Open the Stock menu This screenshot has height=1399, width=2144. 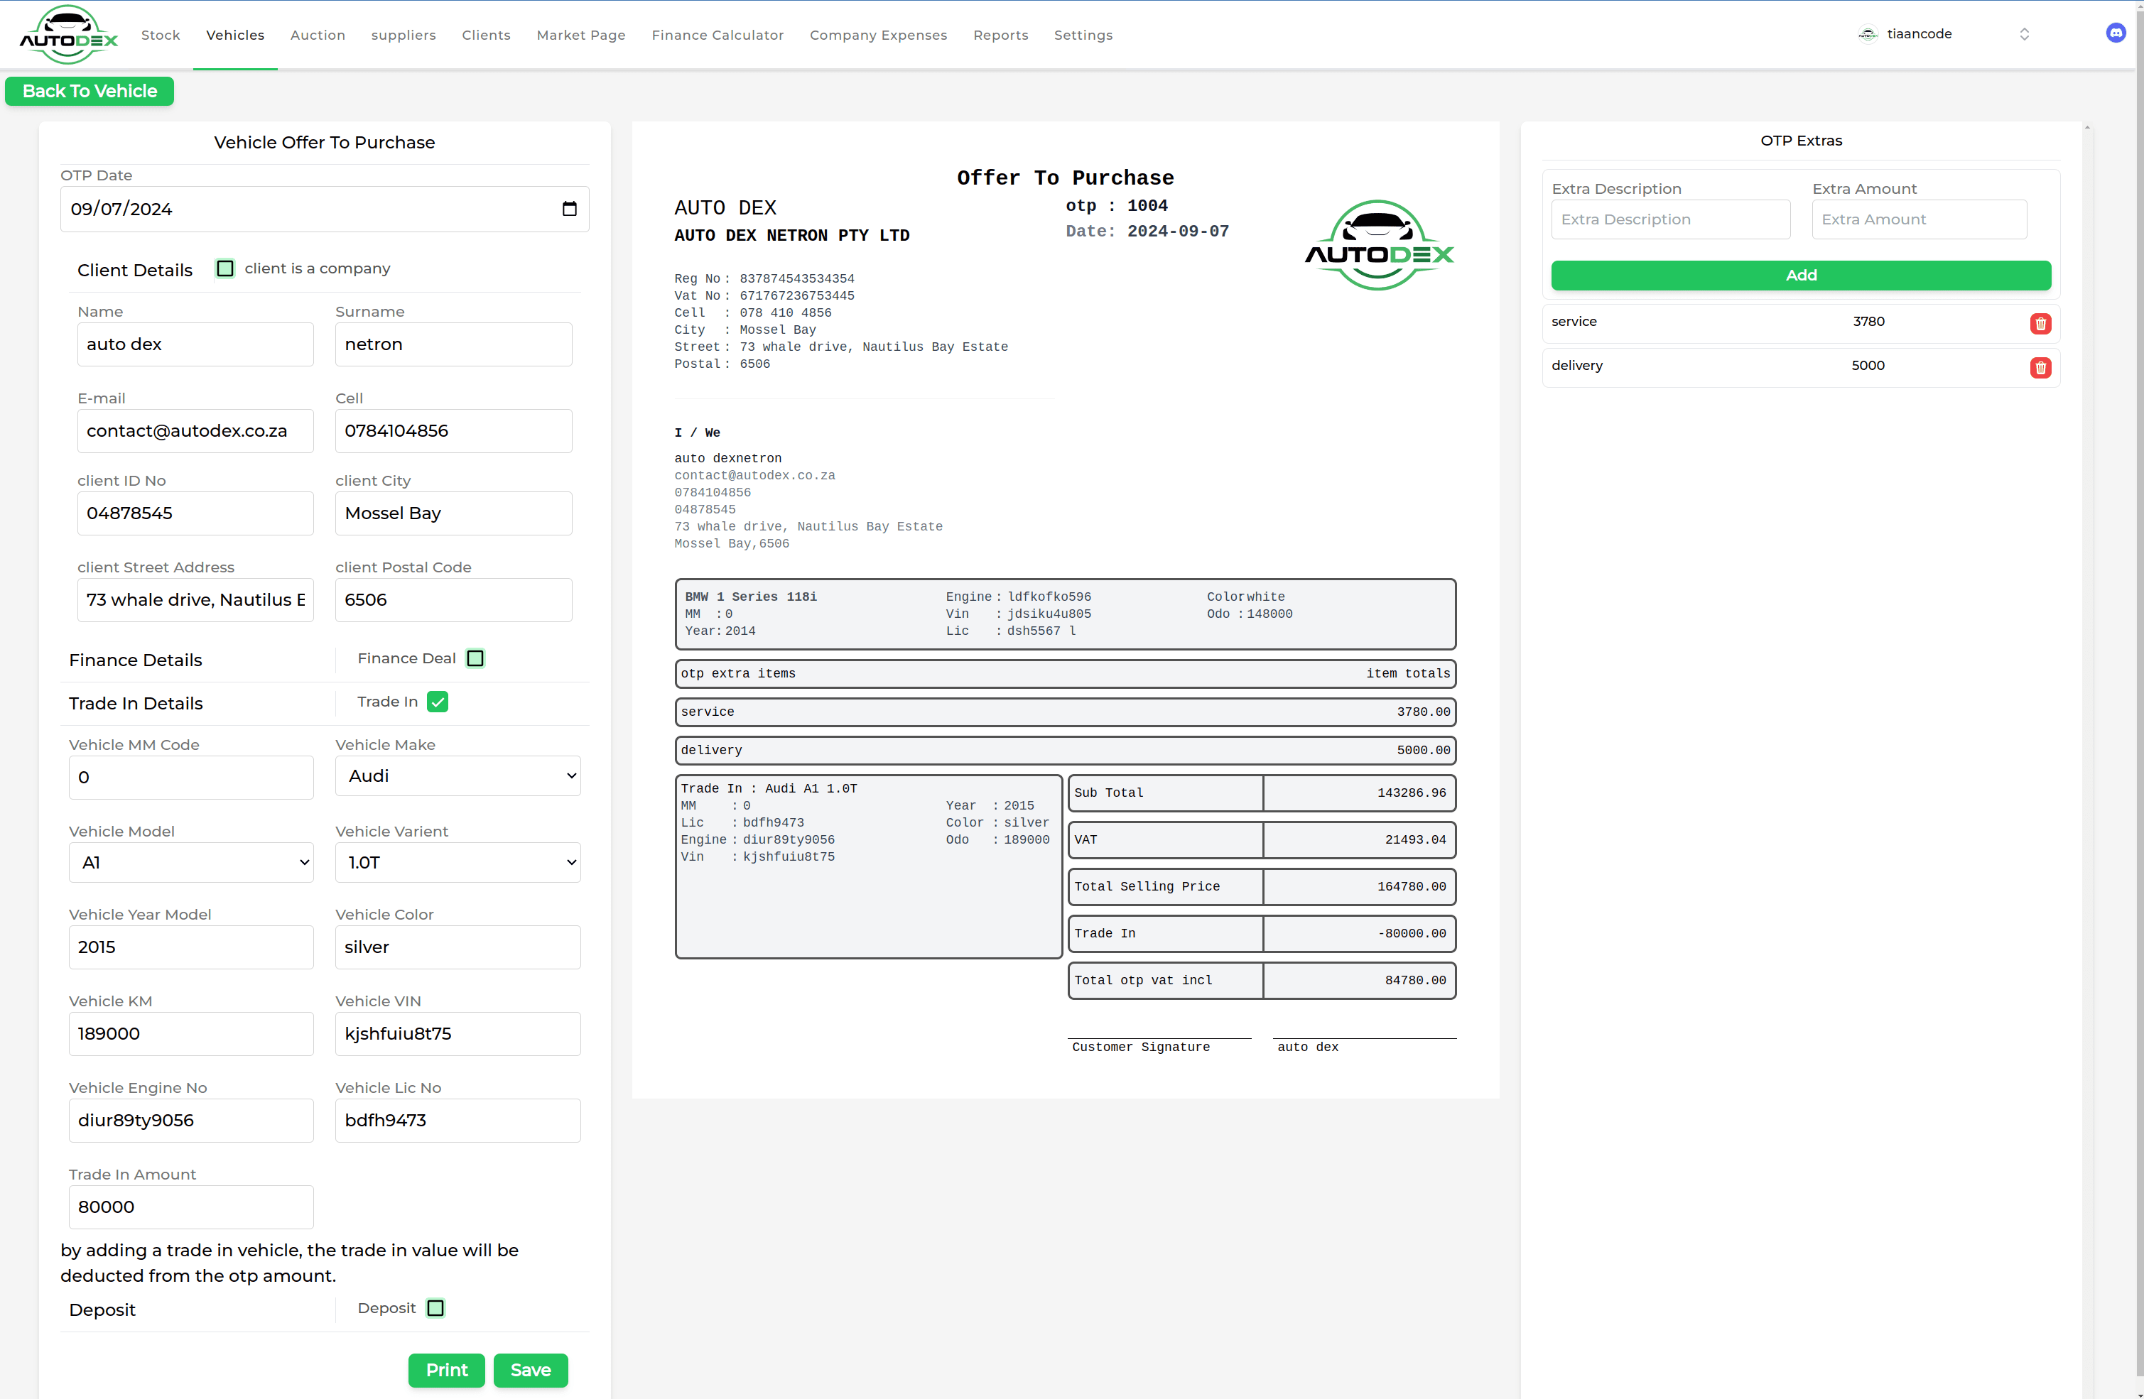161,35
